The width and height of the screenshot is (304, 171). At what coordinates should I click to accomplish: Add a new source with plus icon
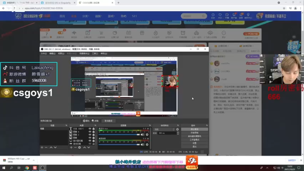[x=71, y=147]
